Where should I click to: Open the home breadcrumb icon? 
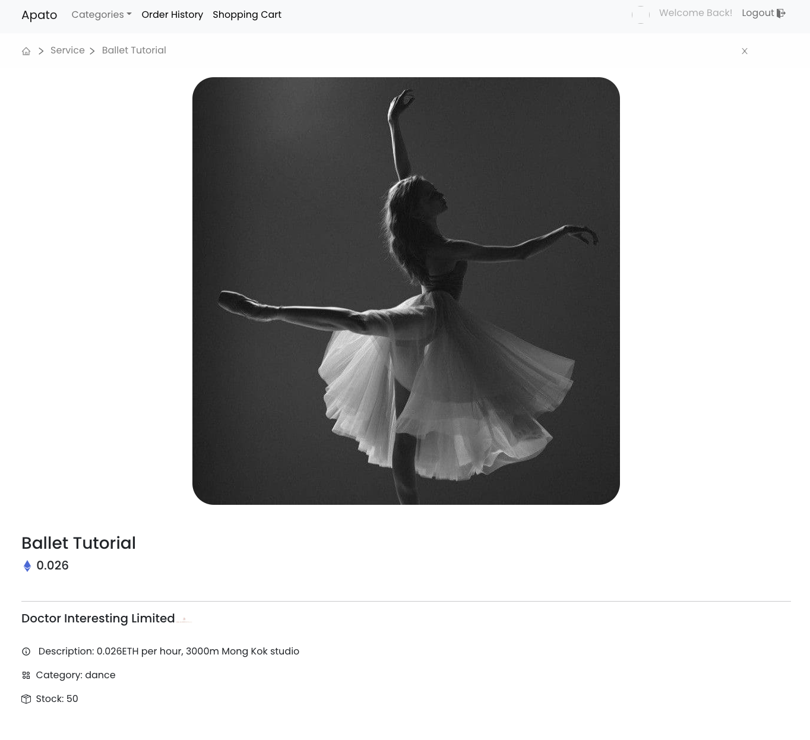(x=26, y=50)
